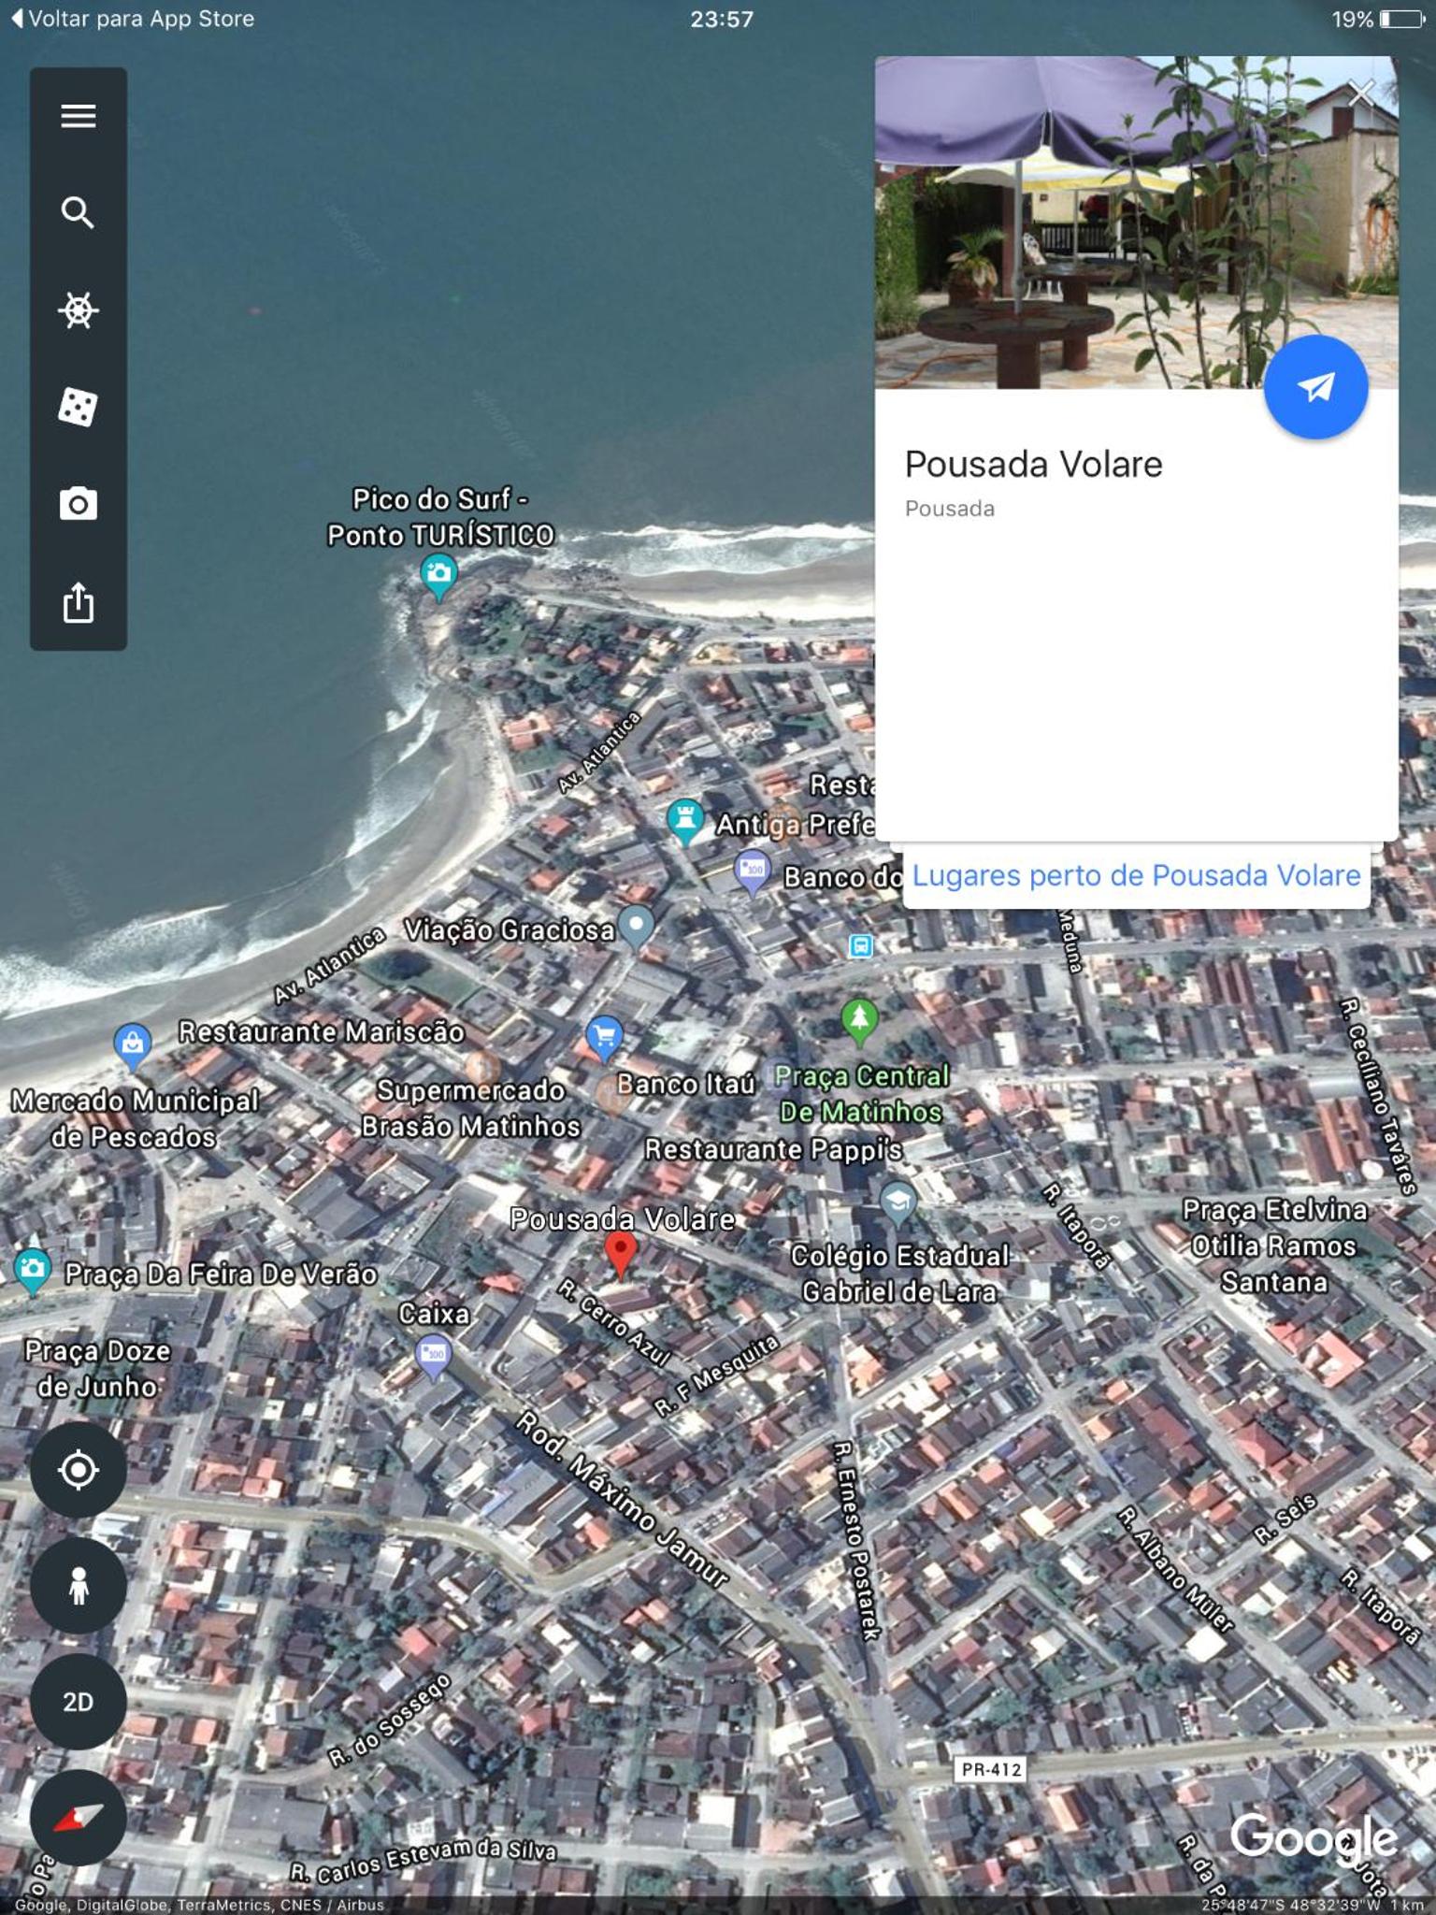Image resolution: width=1436 pixels, height=1915 pixels.
Task: Fly to Pousada Volare button
Action: 1315,387
